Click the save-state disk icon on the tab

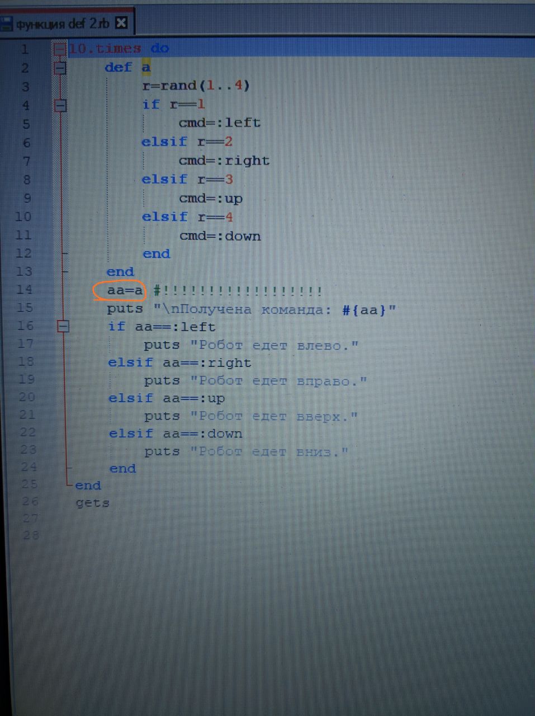coord(6,24)
